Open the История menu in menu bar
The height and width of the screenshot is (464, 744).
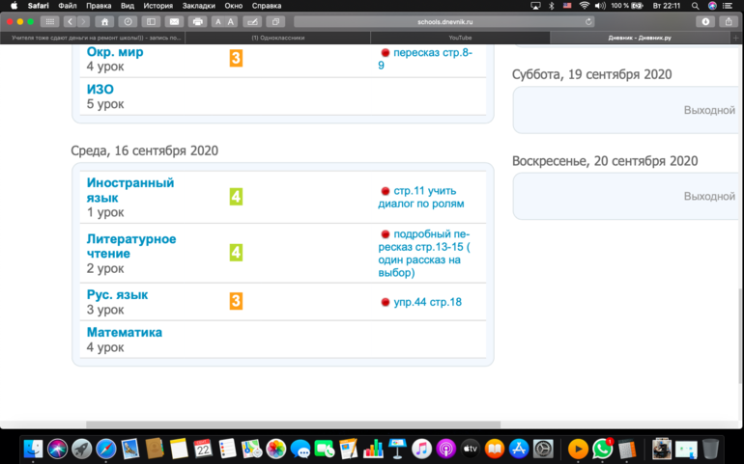(x=158, y=6)
